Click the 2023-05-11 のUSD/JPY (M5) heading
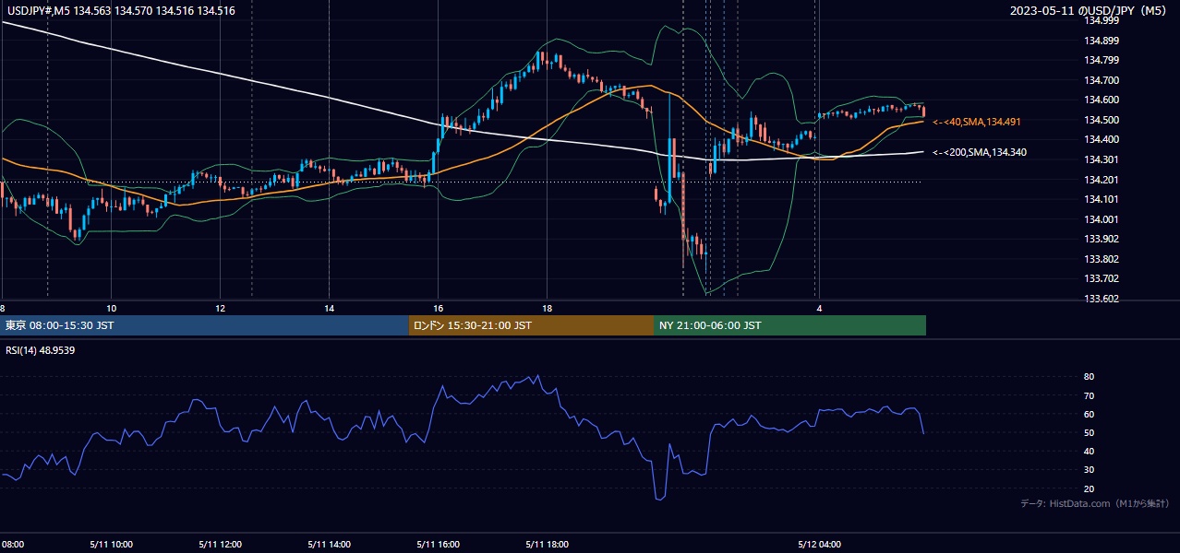 click(1090, 11)
